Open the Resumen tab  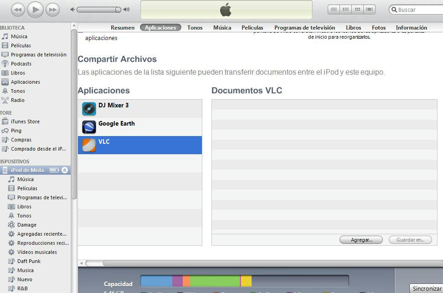[x=123, y=28]
